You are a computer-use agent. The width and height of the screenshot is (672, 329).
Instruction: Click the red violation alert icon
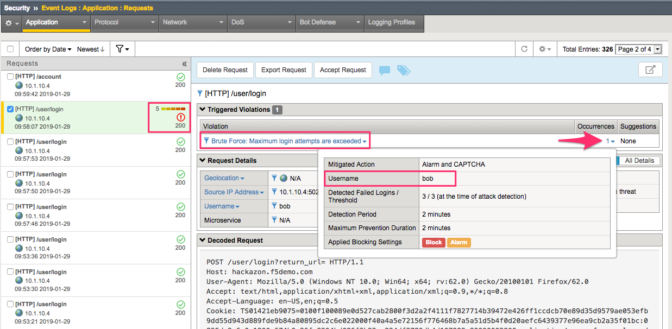(181, 117)
